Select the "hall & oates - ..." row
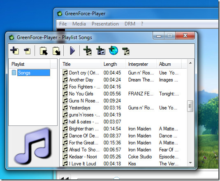Viewport: 220px width, 181px height. [x=123, y=122]
